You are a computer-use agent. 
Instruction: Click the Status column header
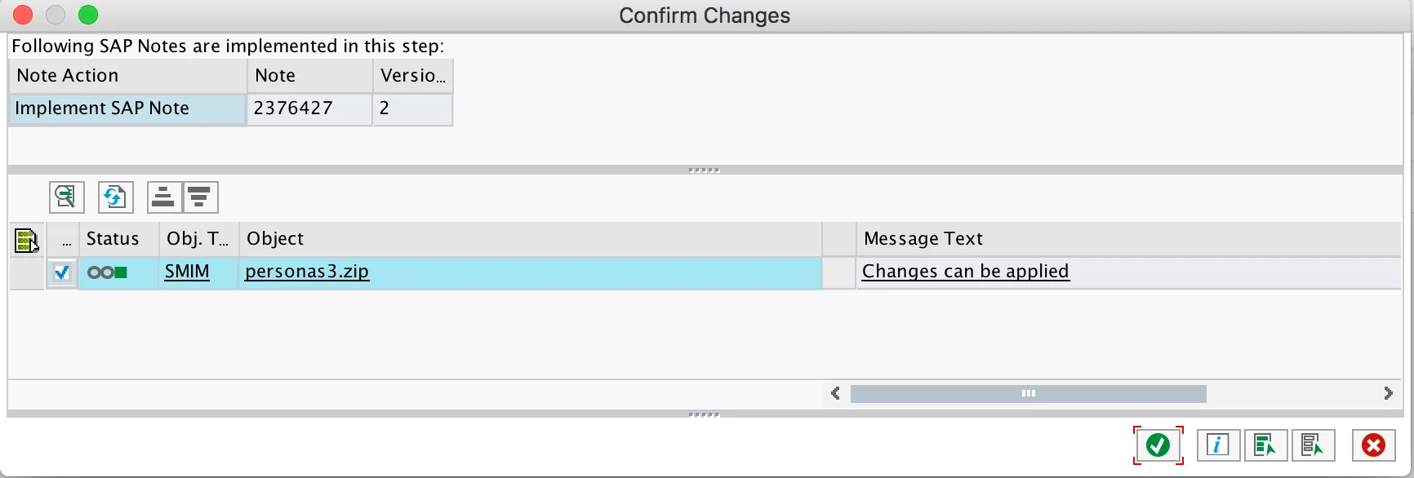click(113, 239)
